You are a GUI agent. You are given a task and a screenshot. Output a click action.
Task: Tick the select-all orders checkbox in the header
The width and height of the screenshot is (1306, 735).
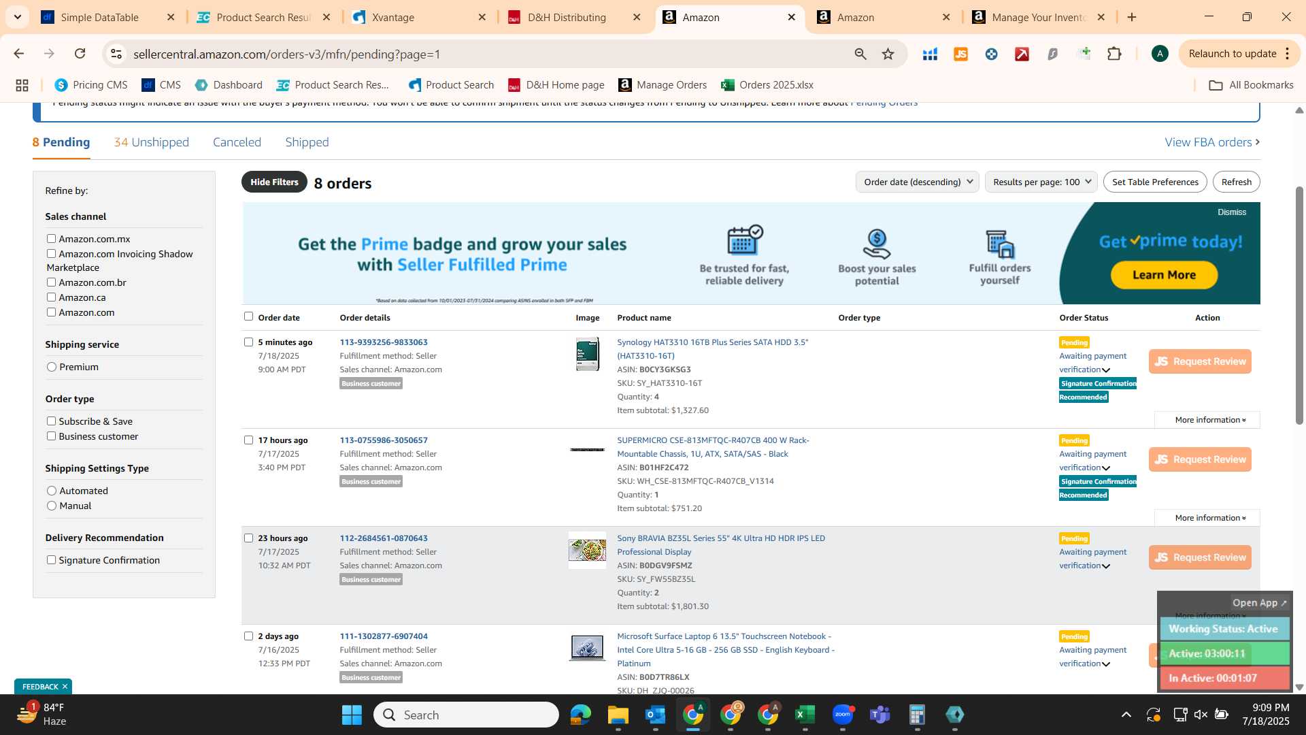point(248,316)
